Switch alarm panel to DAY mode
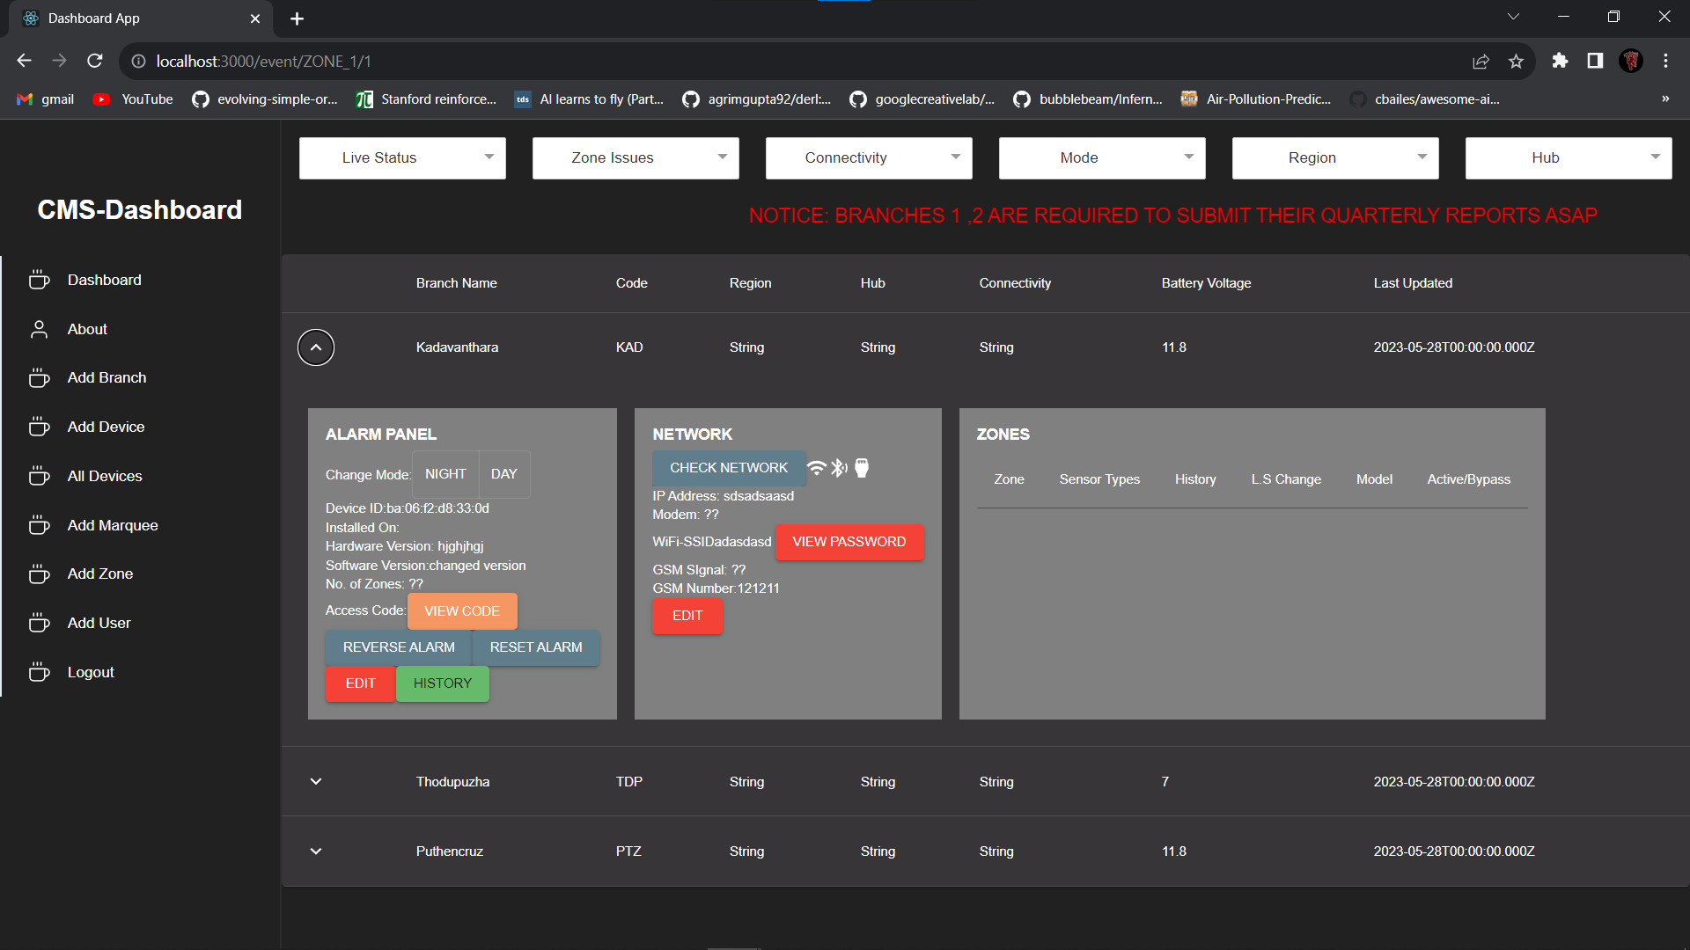Image resolution: width=1690 pixels, height=950 pixels. (503, 474)
